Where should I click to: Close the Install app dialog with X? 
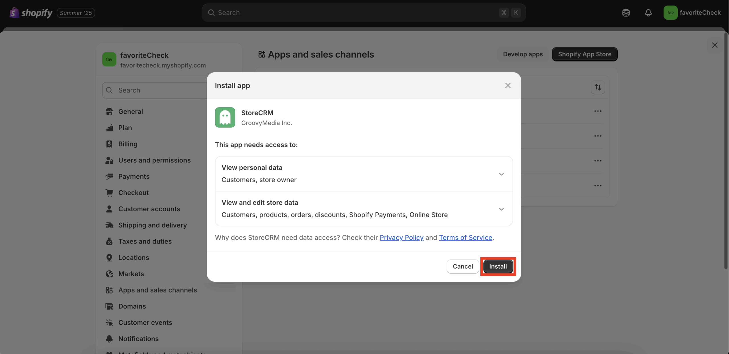[508, 85]
